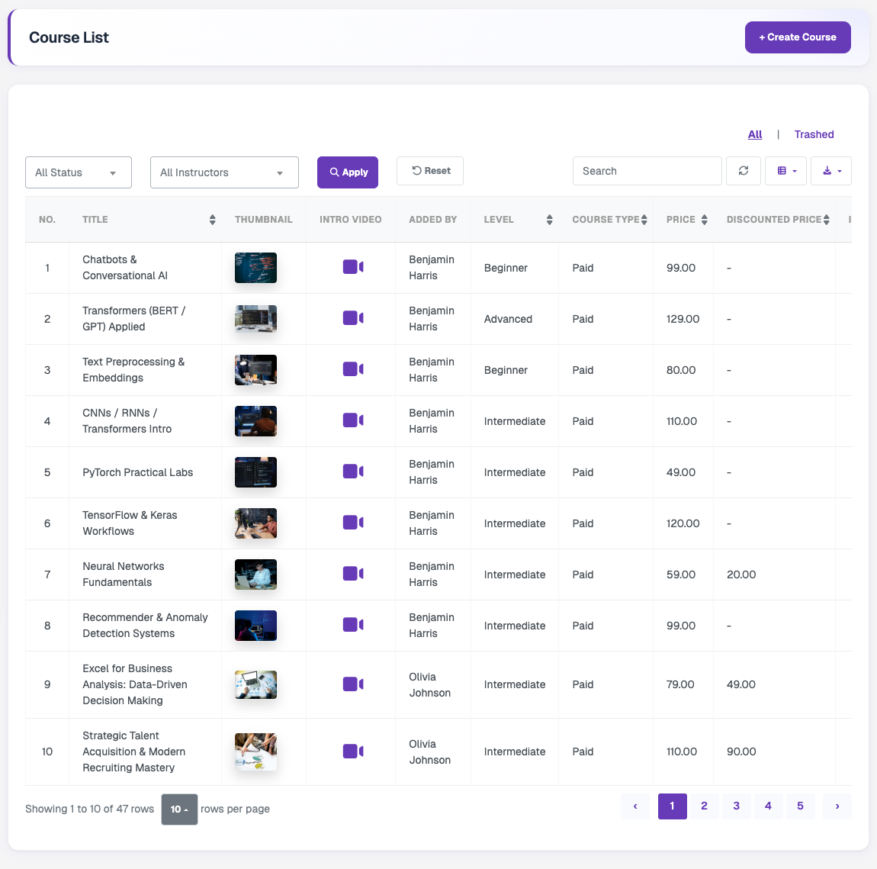This screenshot has height=869, width=877.
Task: Click the 20.00 discounted price value
Action: 741,575
